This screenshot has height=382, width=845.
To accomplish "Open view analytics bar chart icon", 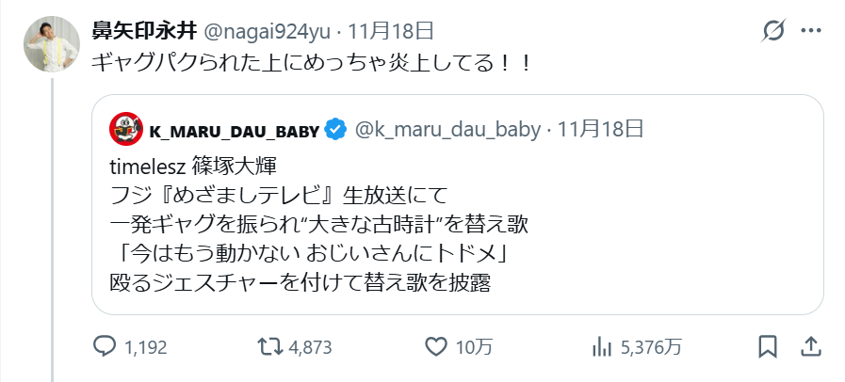I will (x=603, y=346).
